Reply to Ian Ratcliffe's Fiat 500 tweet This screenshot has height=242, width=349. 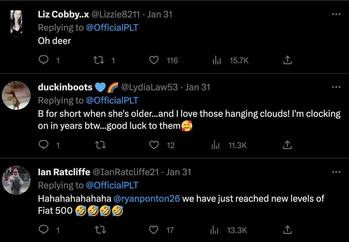(x=44, y=230)
